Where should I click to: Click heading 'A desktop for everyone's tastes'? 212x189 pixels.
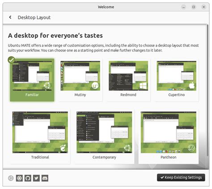point(55,35)
